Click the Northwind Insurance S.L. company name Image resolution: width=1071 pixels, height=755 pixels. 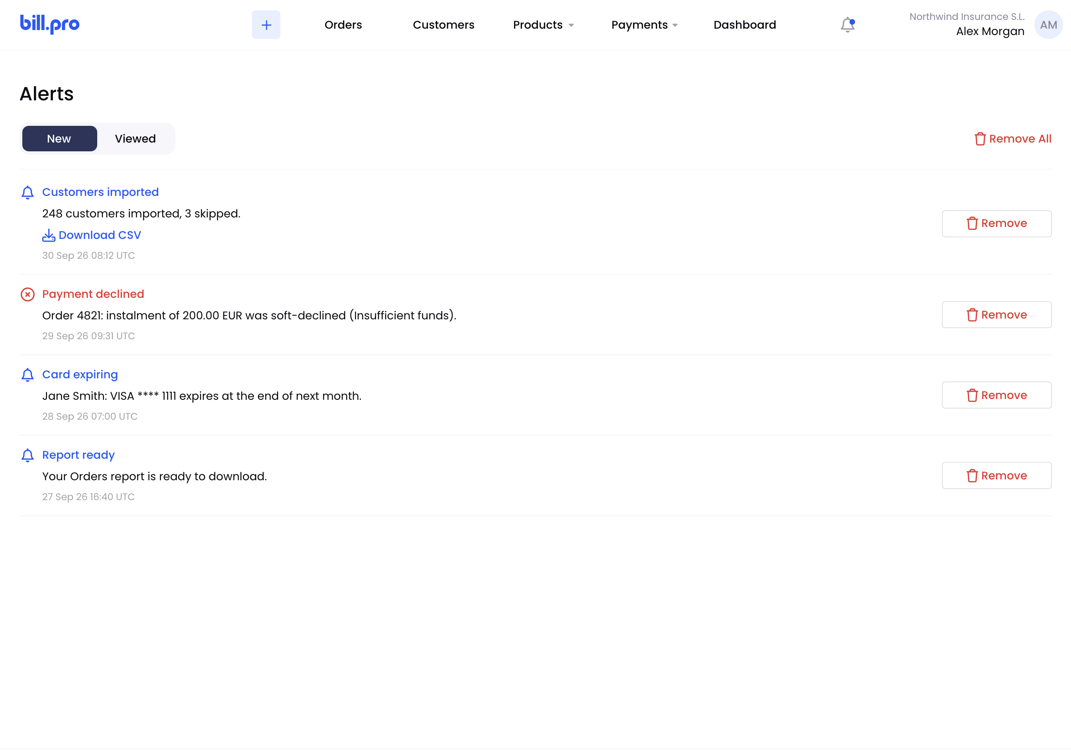[x=967, y=17]
